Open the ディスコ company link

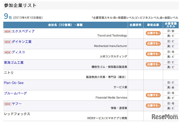18,52
